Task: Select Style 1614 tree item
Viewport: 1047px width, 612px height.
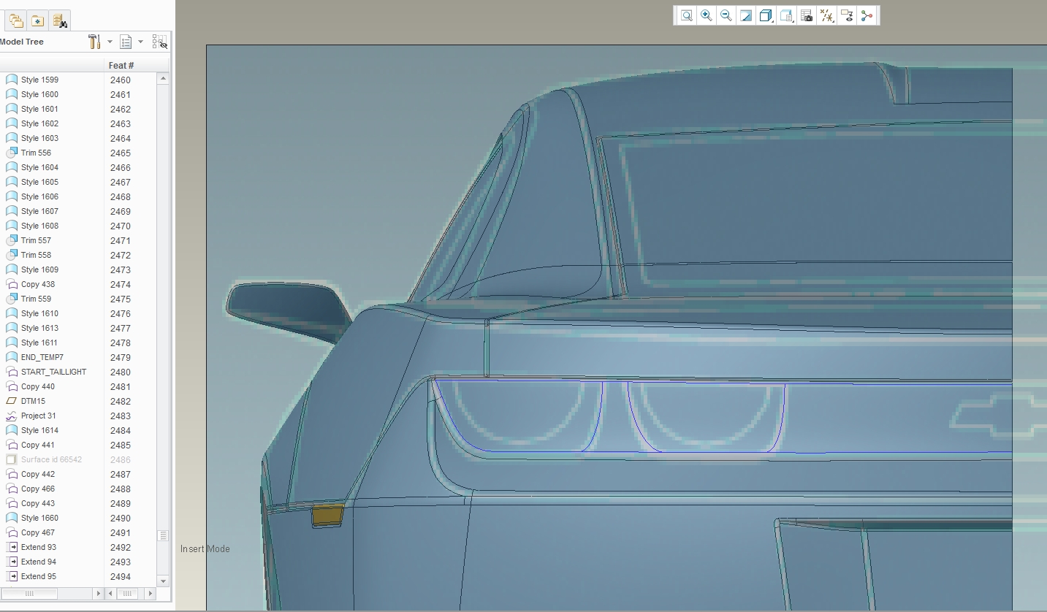Action: (39, 430)
